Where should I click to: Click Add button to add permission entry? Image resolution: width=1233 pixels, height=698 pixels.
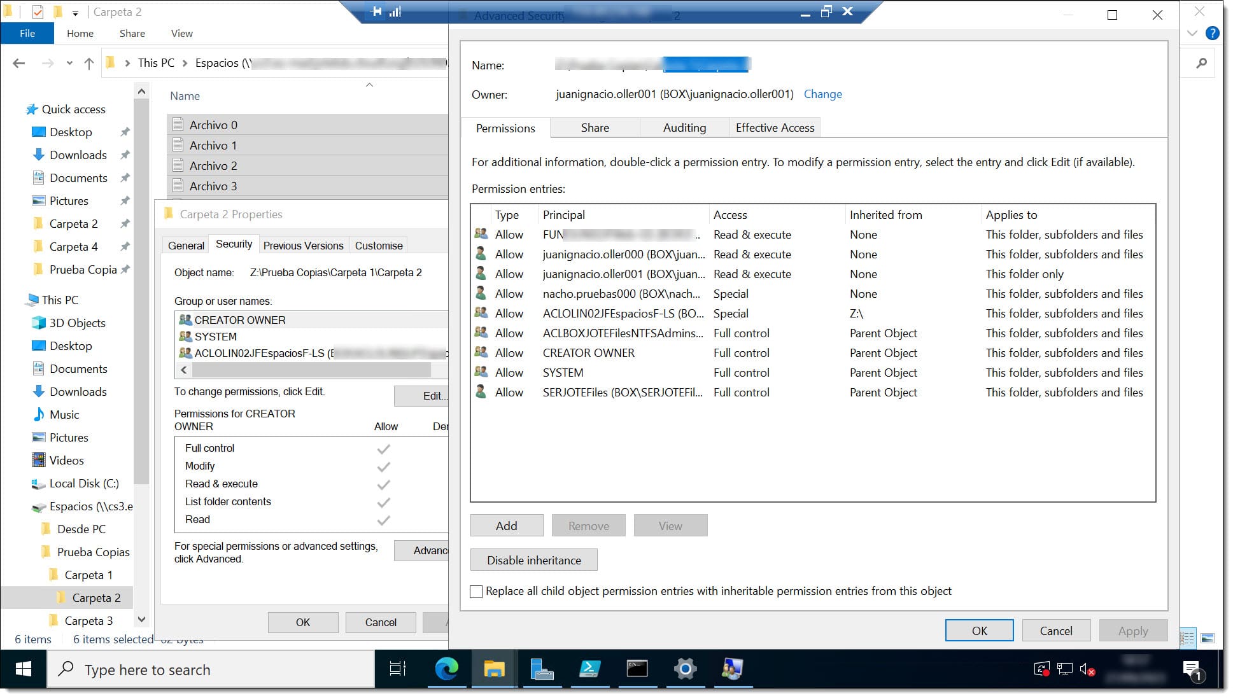point(507,526)
